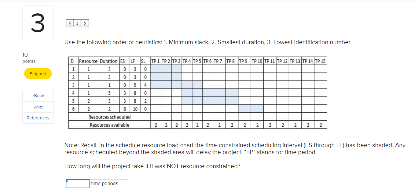Click the small box labeled 4
Image resolution: width=415 pixels, height=191 pixels.
click(x=70, y=23)
